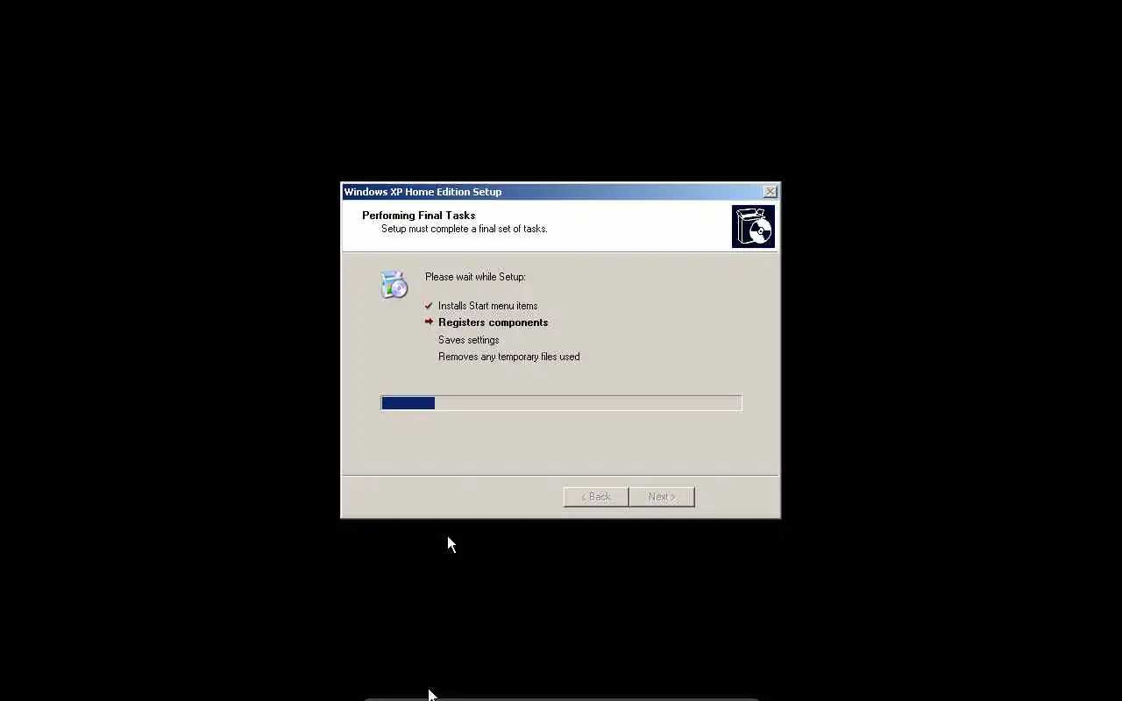Viewport: 1122px width, 701px height.
Task: Click the 'Performing Final Tasks' heading
Action: coord(418,216)
